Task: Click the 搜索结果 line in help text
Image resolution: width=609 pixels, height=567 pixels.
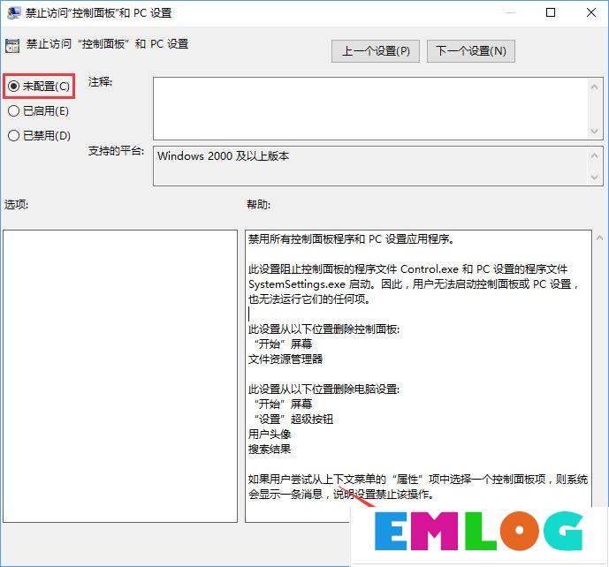Action: click(270, 449)
